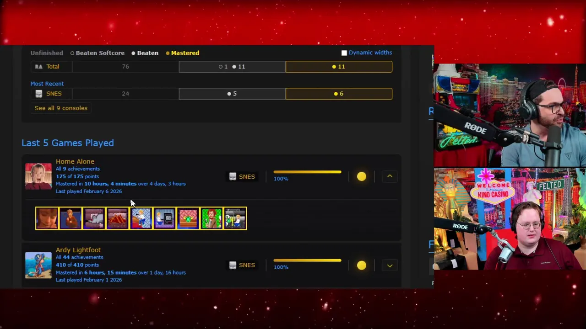This screenshot has width=586, height=329.
Task: Click the beaten count 11 in Total row's gray bar
Action: [239, 67]
